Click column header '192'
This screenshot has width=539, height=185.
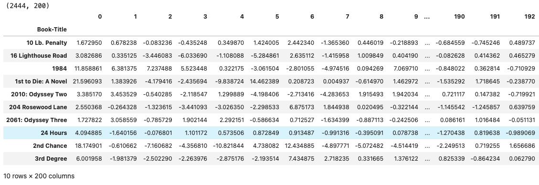click(530, 17)
